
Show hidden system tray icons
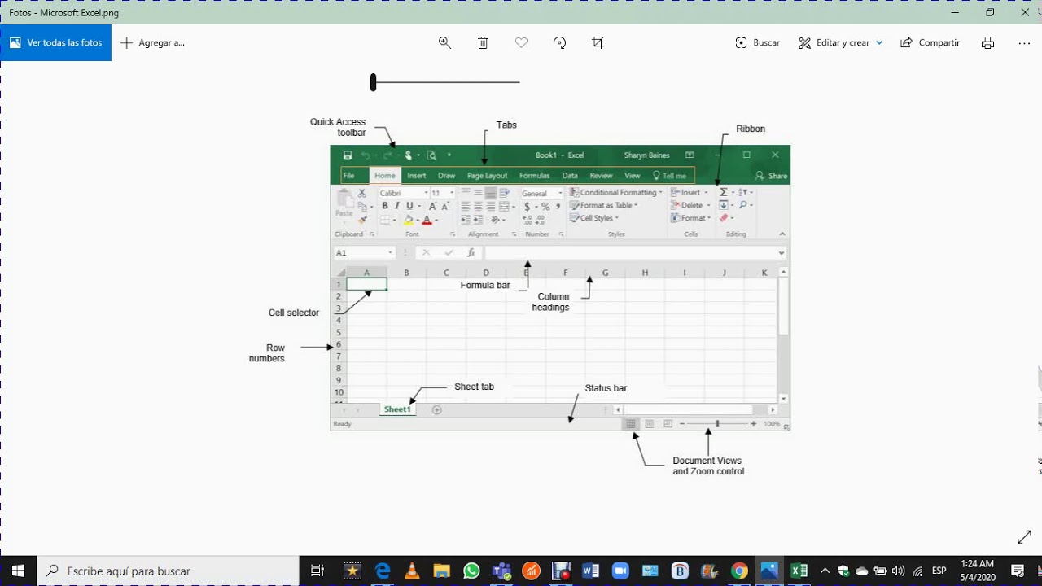[825, 571]
